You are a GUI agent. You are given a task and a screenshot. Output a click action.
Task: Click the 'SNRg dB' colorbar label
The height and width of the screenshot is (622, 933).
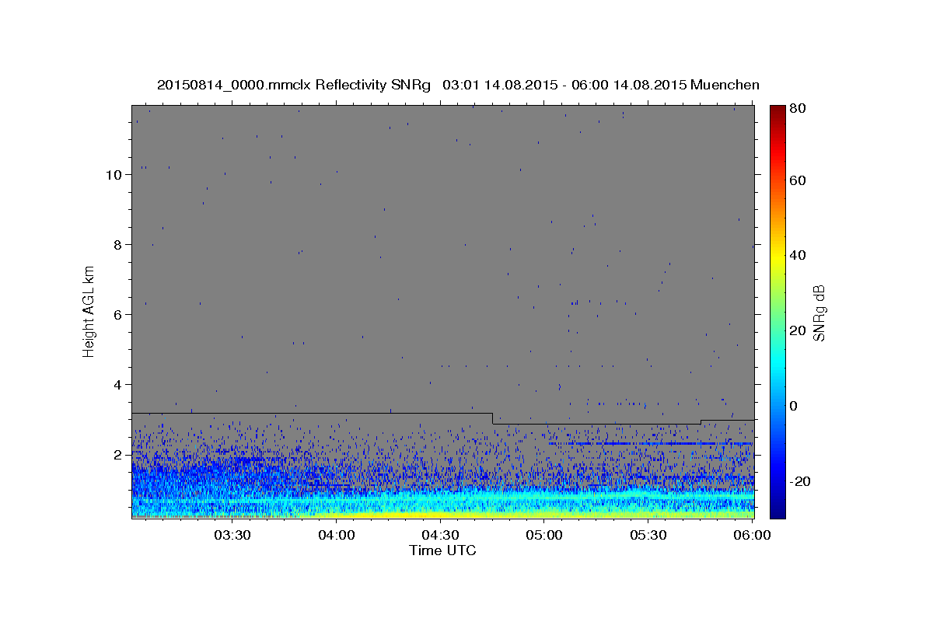pos(819,313)
